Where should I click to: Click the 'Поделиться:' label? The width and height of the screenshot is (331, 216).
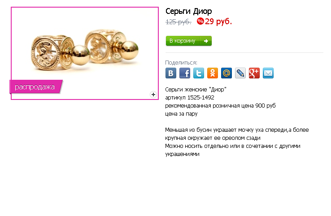[x=181, y=63]
